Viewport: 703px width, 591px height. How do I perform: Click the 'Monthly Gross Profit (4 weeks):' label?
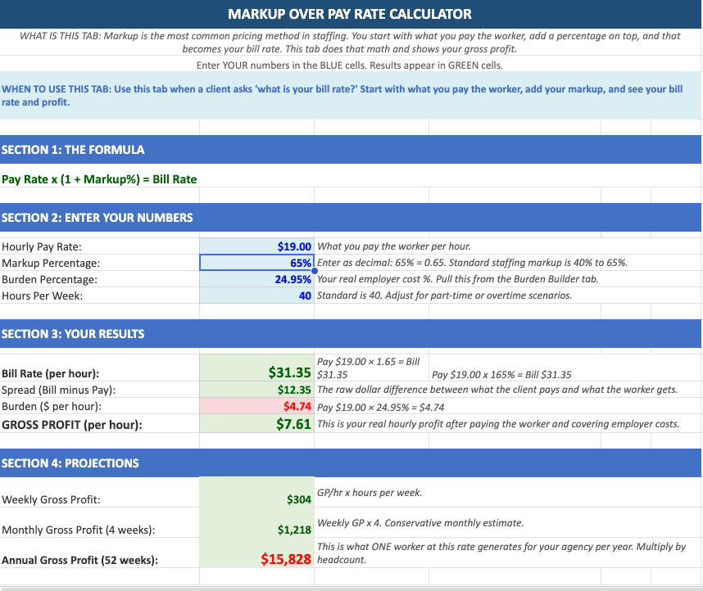pyautogui.click(x=79, y=530)
